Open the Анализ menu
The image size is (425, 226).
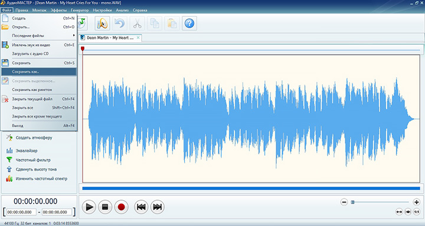[122, 10]
